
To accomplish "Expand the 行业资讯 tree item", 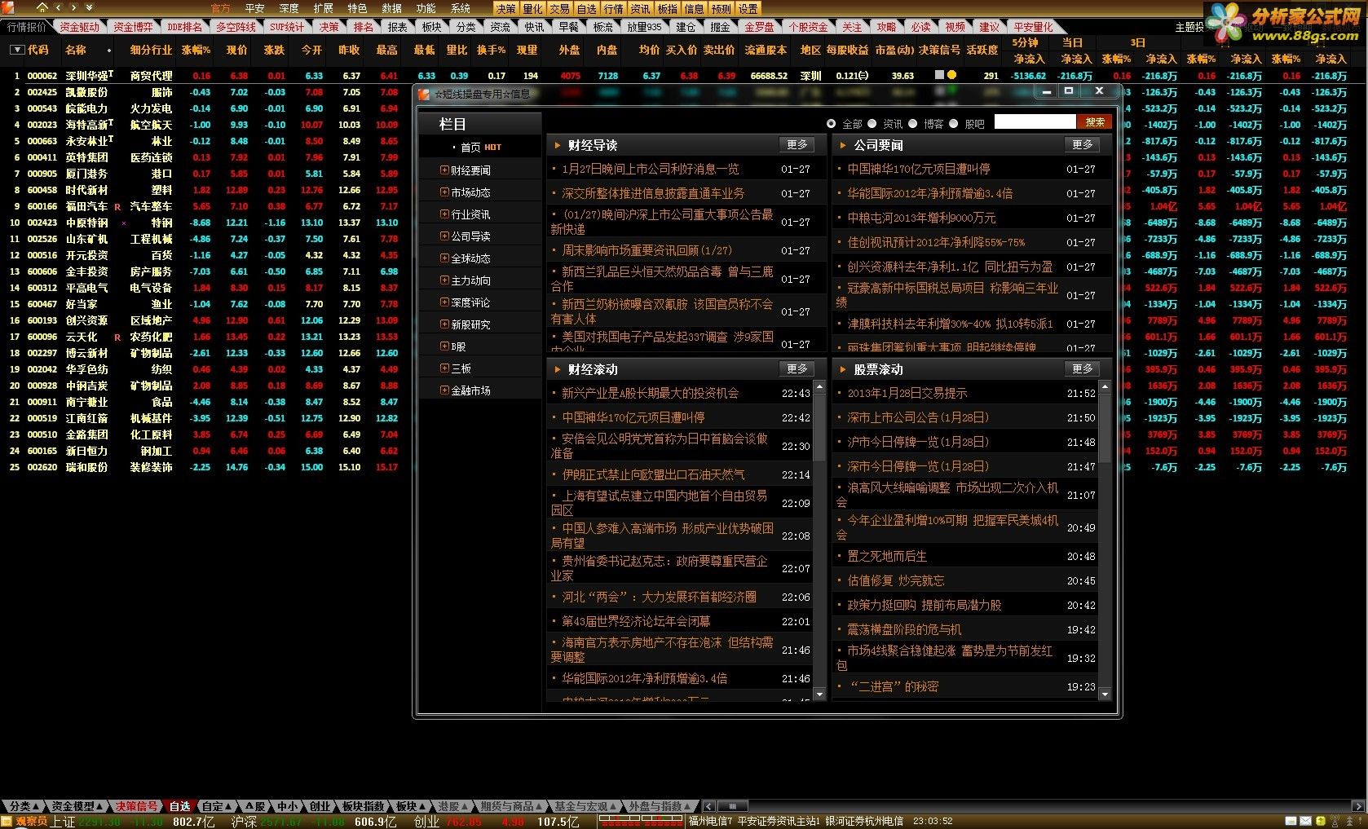I will click(x=444, y=214).
